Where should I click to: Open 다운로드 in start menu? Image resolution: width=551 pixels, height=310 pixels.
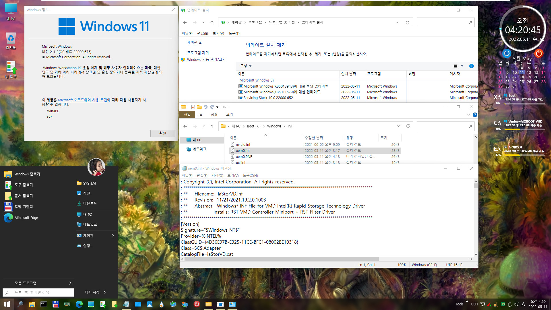[87, 203]
